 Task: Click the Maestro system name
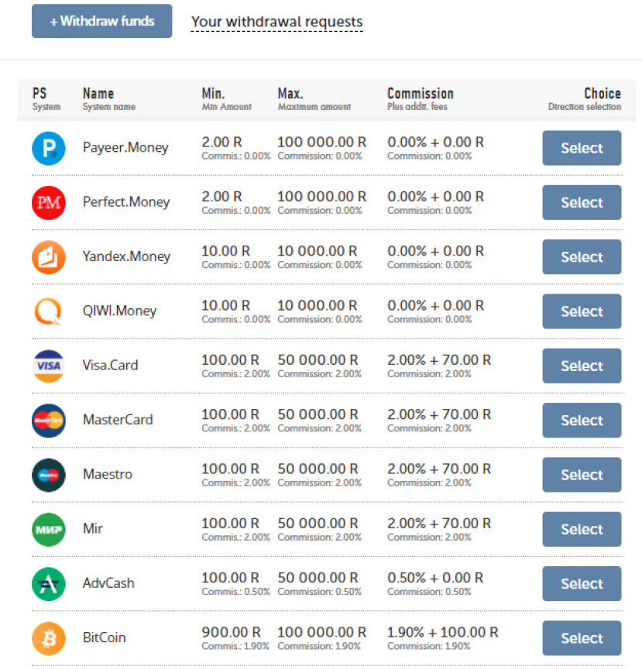[108, 474]
